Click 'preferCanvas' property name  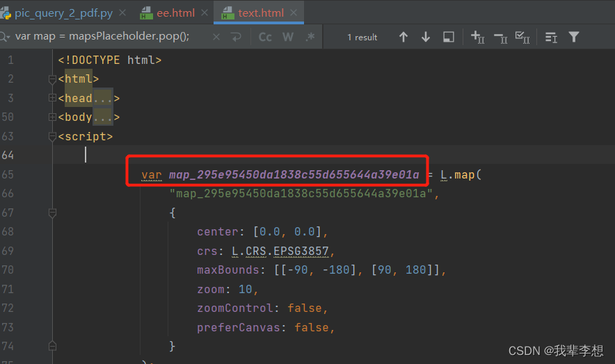(239, 328)
